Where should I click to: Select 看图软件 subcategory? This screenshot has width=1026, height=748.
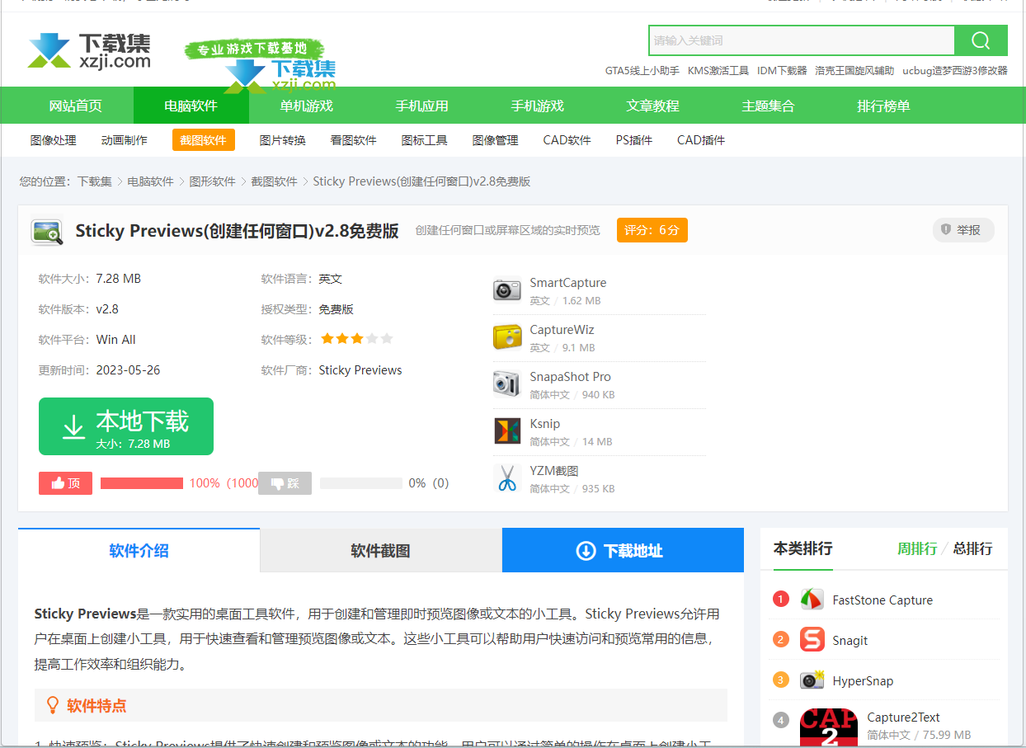[x=354, y=140]
